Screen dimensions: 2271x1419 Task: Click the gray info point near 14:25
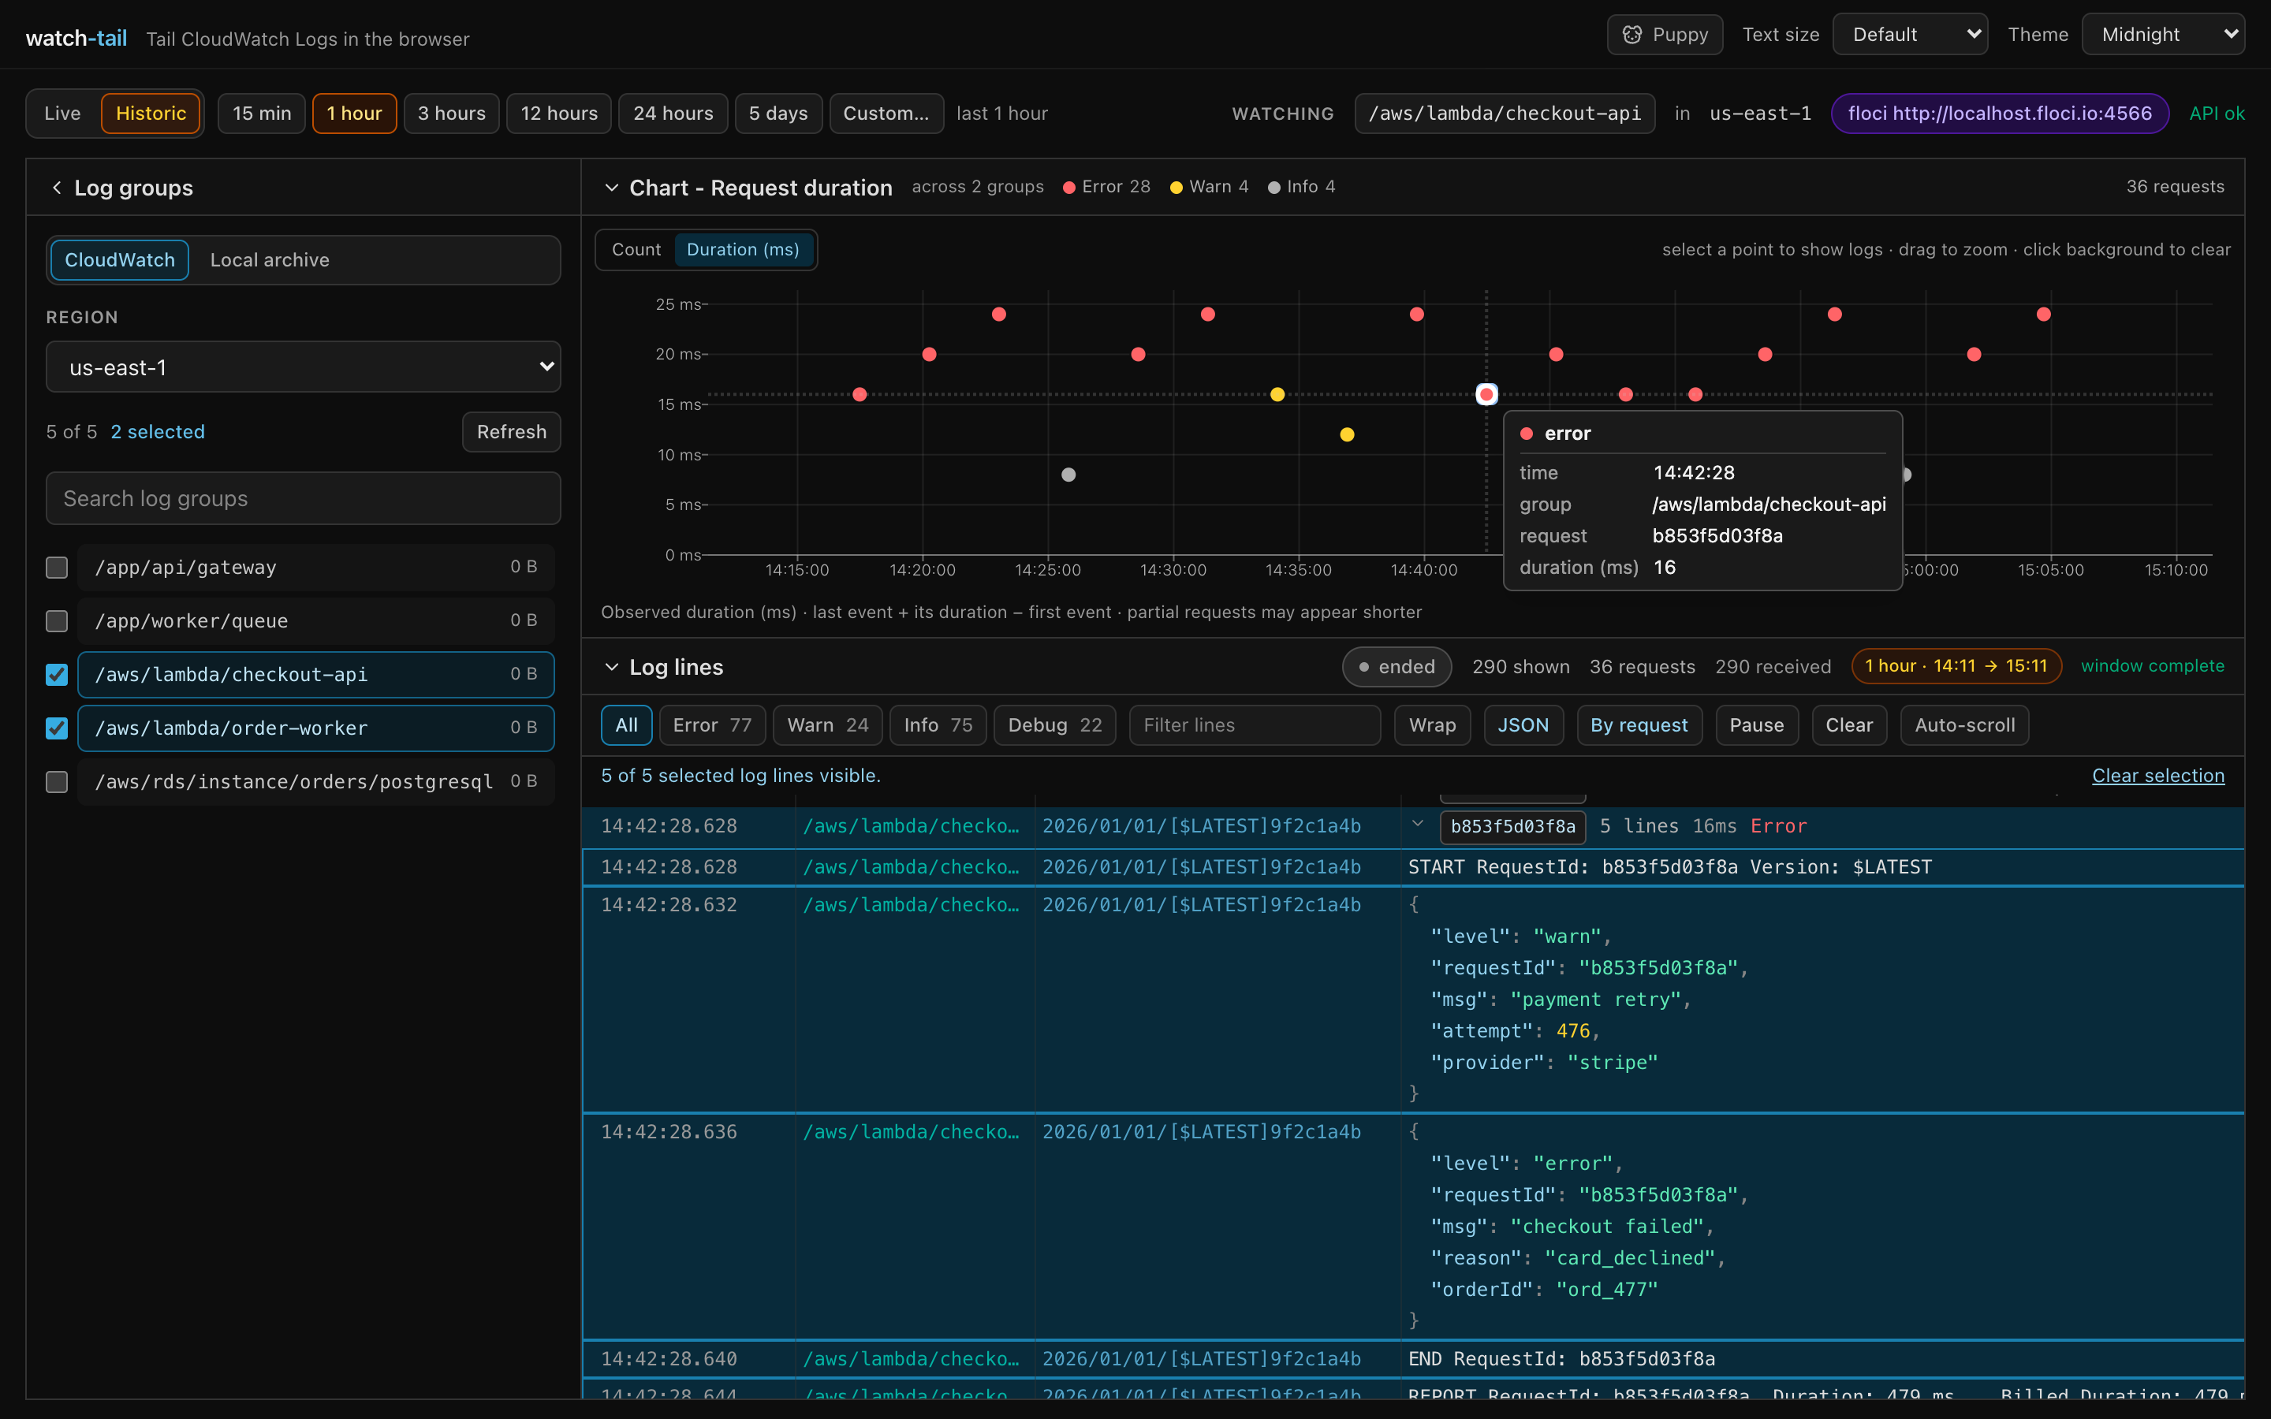click(x=1068, y=475)
